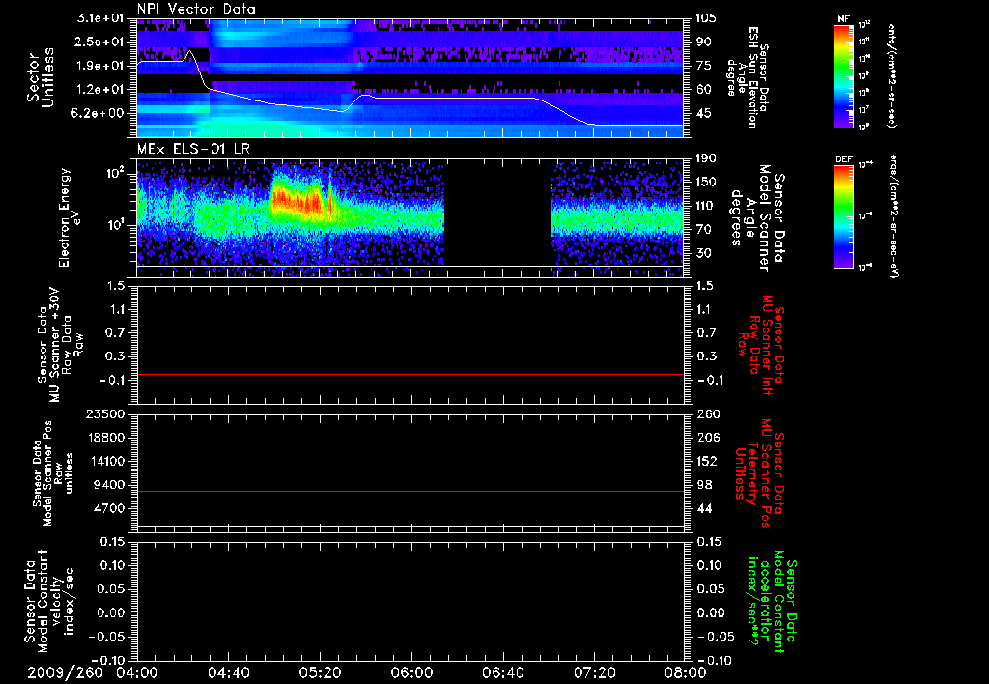Image resolution: width=989 pixels, height=684 pixels.
Task: Click the "05:20" time tick label
Action: (x=320, y=672)
